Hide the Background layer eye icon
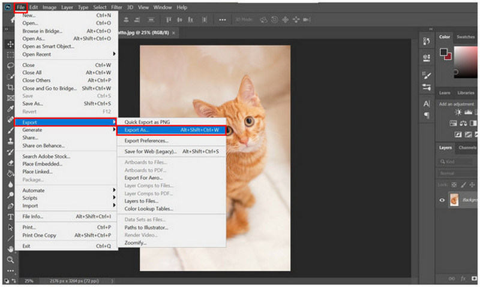 (x=442, y=200)
